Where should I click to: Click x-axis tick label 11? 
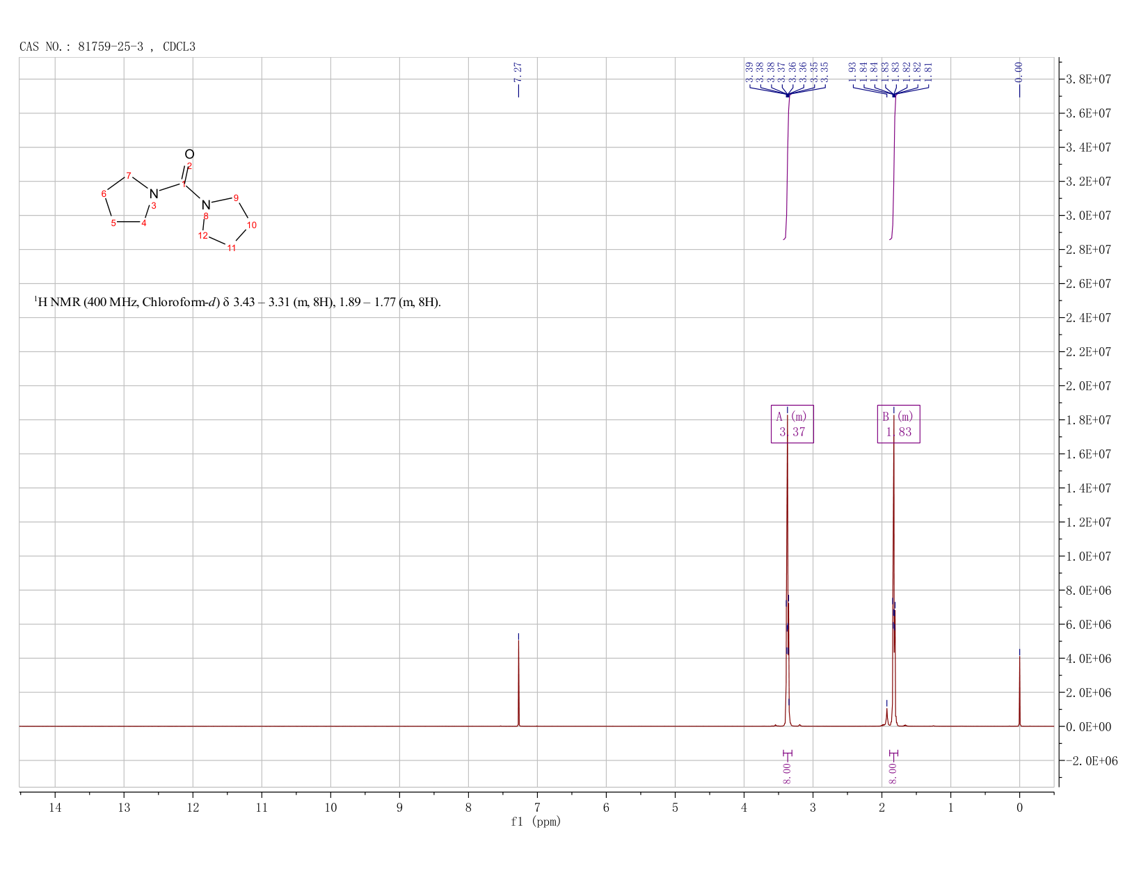pos(262,808)
